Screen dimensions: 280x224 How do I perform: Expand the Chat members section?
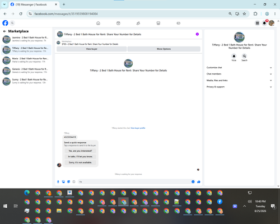239,74
